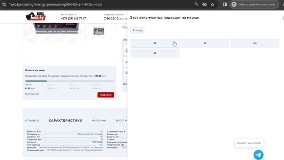Click the URL address bar

[x=55, y=4]
